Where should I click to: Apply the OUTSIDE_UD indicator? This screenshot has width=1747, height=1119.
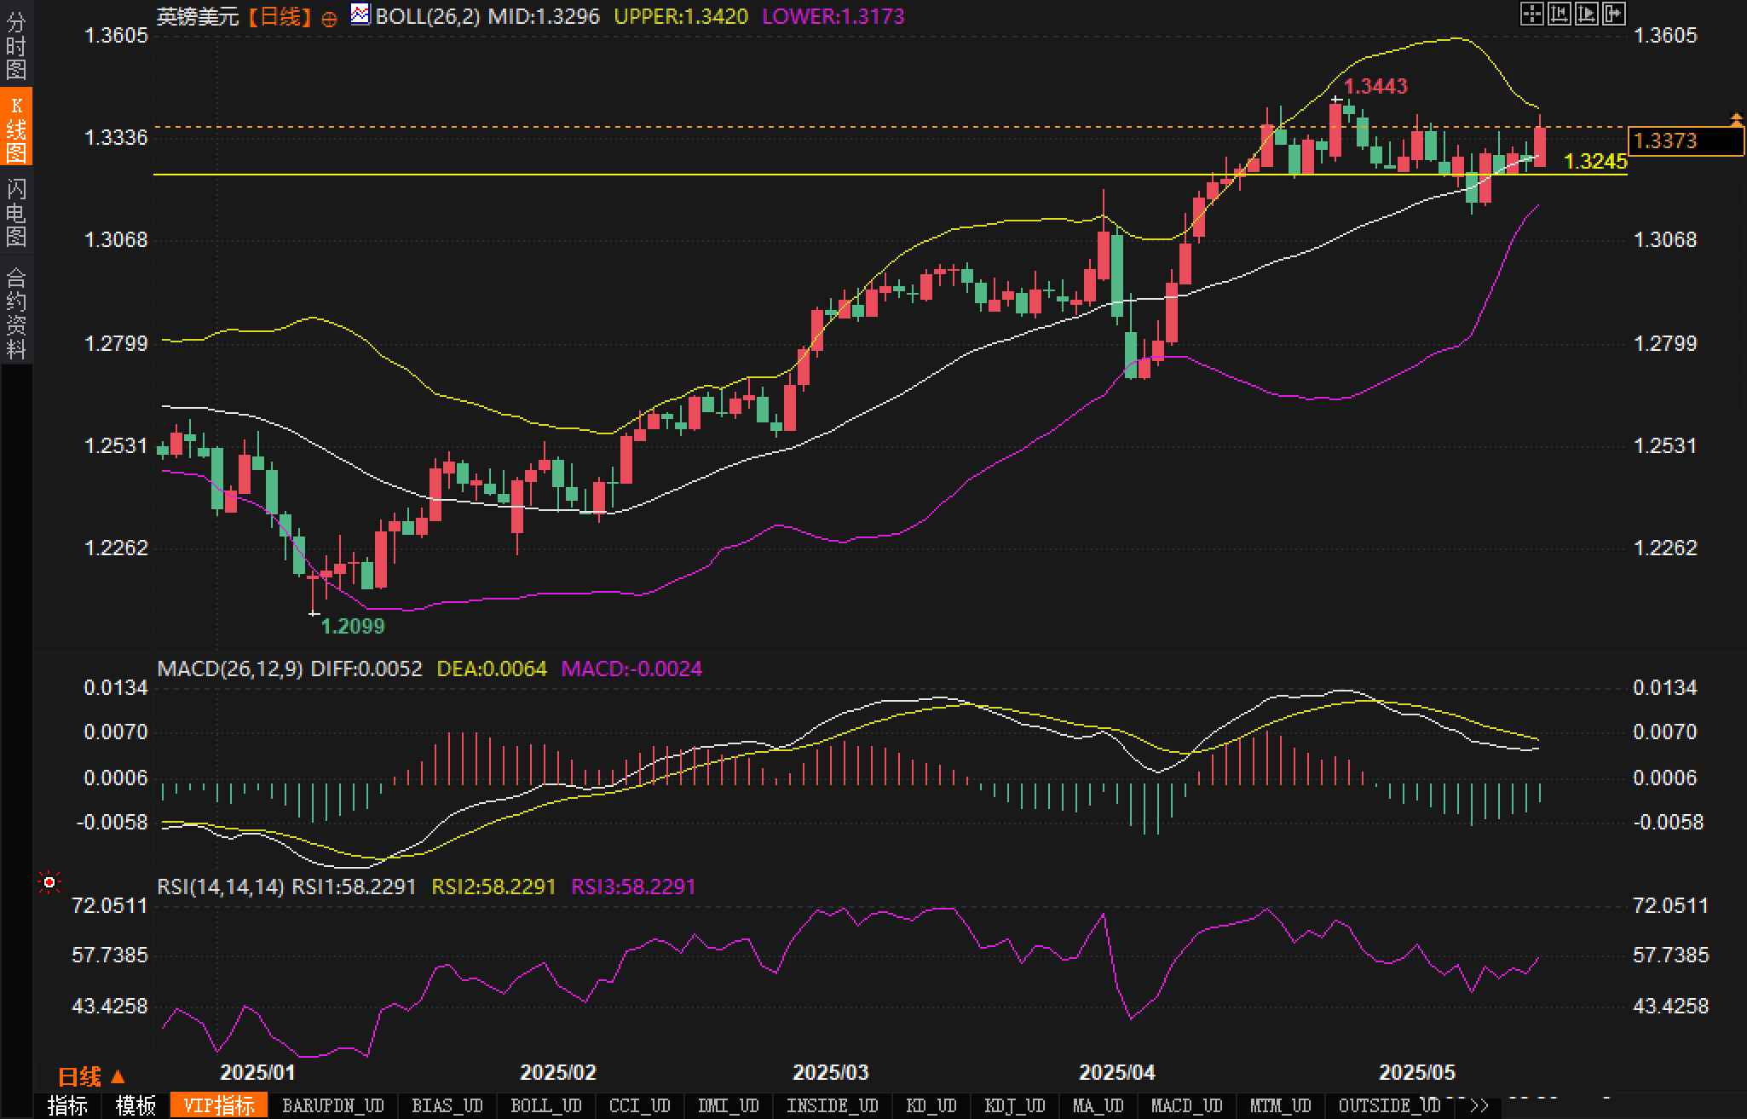pyautogui.click(x=1390, y=1106)
